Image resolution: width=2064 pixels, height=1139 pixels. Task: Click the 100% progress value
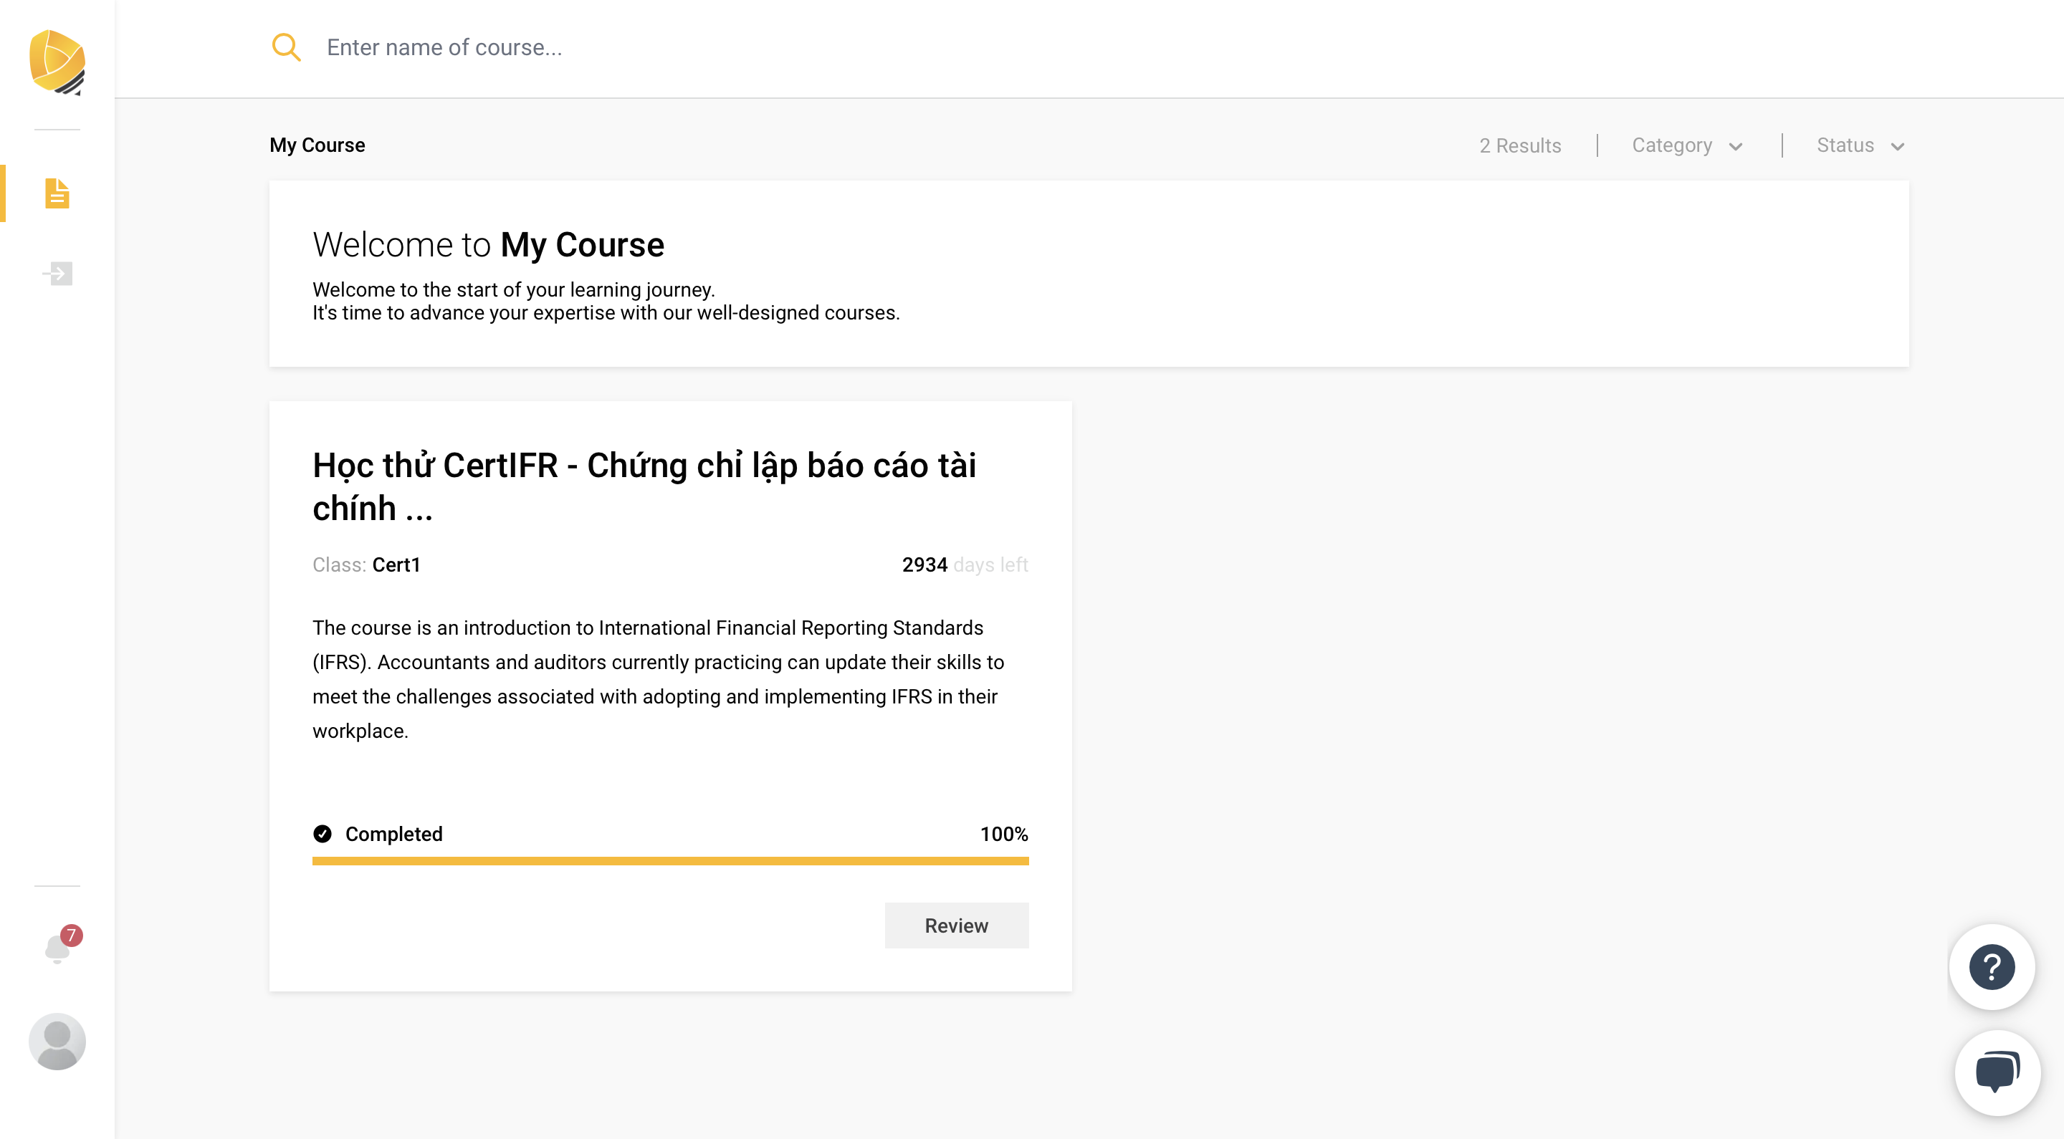[x=1004, y=834]
